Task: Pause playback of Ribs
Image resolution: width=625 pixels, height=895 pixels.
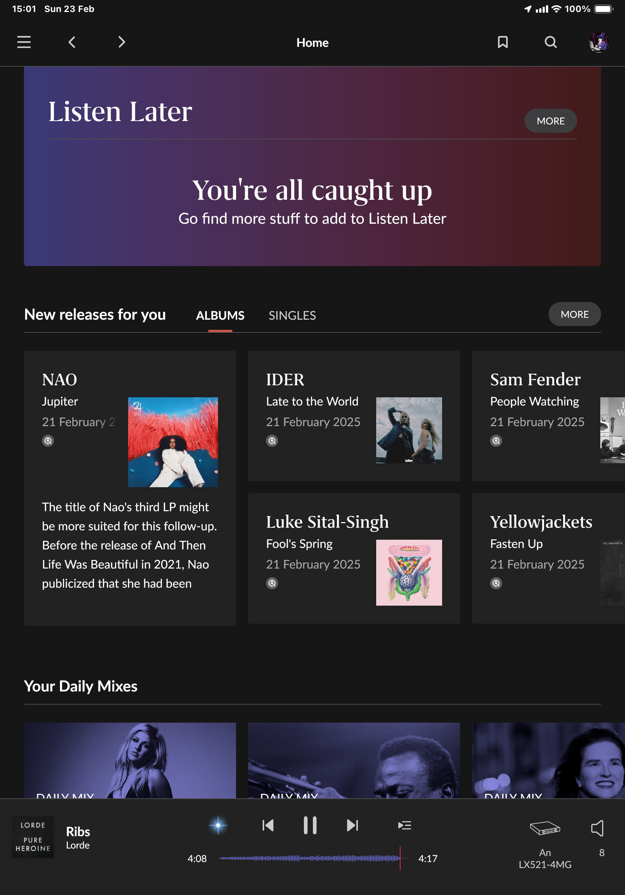Action: 310,825
